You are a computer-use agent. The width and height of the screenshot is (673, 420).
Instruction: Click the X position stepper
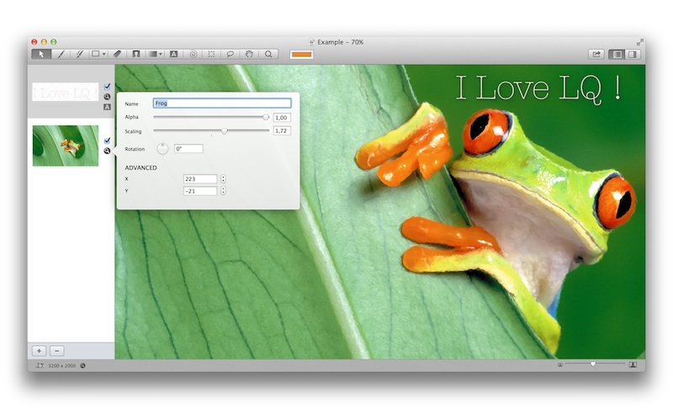[x=223, y=178]
